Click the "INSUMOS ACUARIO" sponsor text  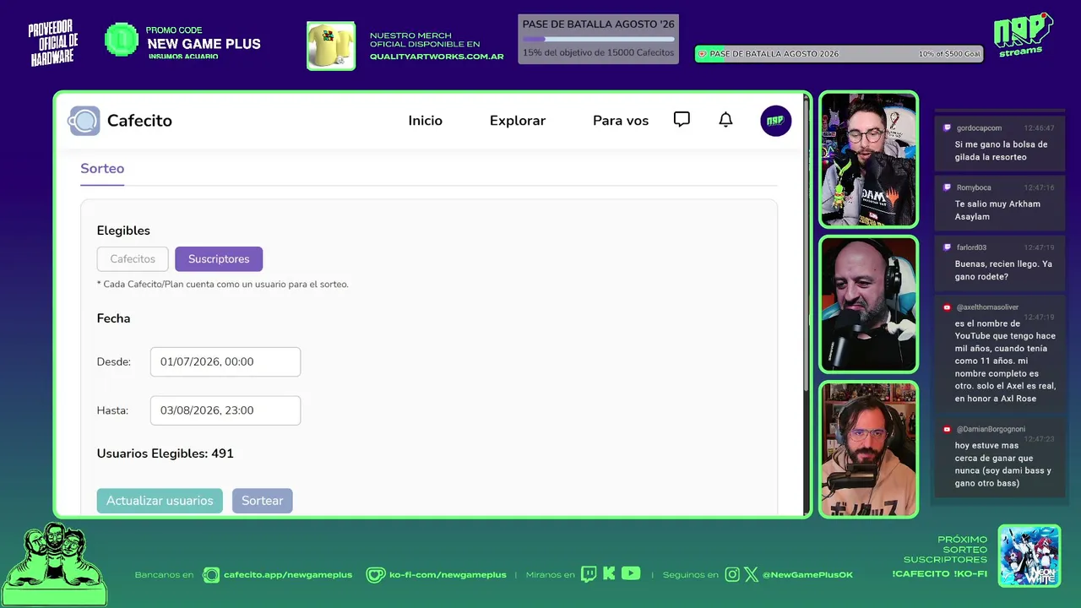[183, 57]
